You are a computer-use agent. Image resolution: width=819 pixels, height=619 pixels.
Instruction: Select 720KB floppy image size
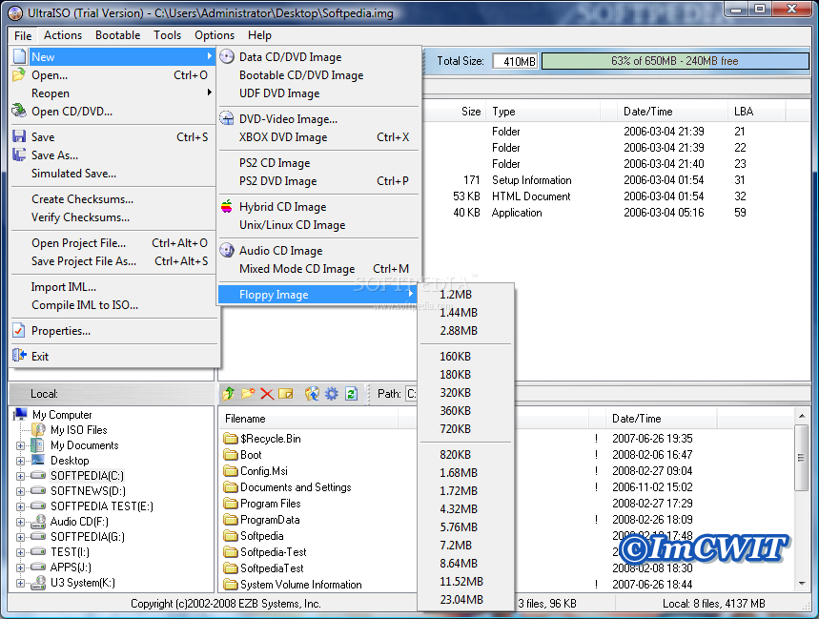click(465, 429)
